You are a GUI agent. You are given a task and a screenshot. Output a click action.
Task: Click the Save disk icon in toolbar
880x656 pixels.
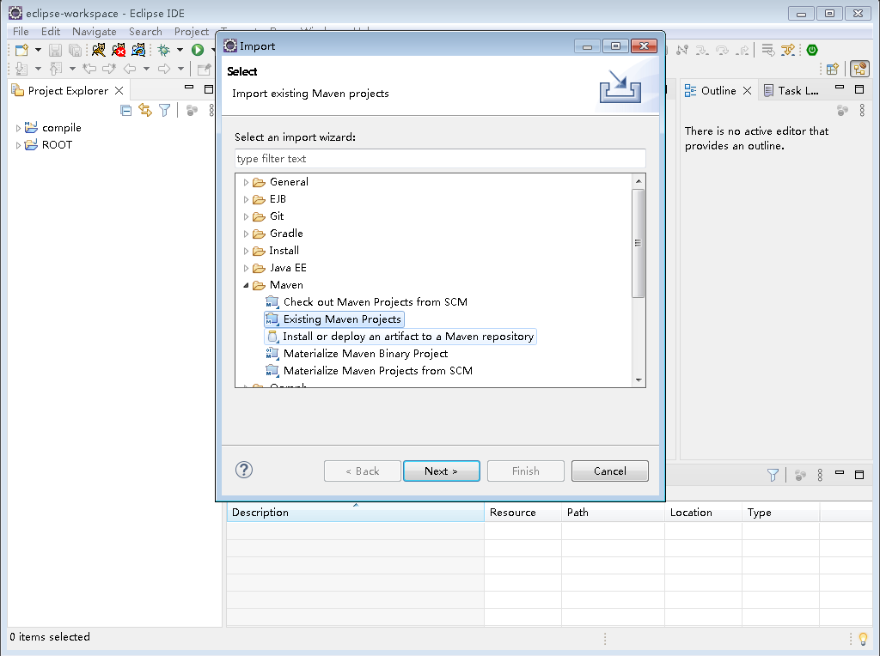coord(55,50)
